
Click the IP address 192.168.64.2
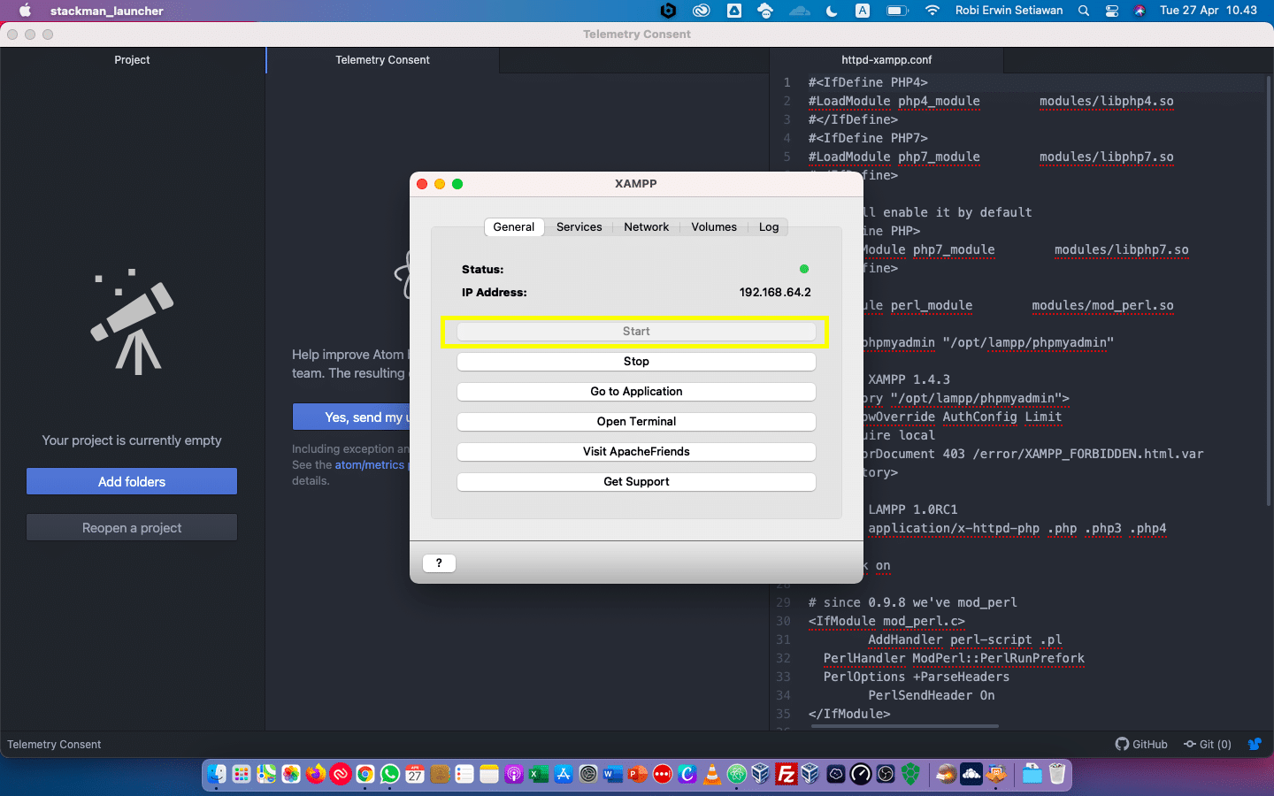[x=775, y=293]
